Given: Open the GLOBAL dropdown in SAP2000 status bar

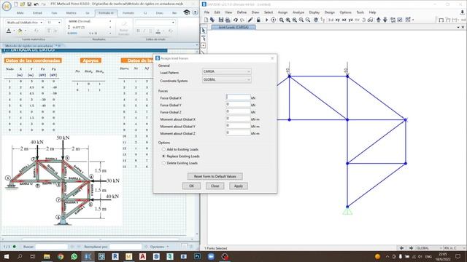Looking at the screenshot, I should pyautogui.click(x=429, y=247).
